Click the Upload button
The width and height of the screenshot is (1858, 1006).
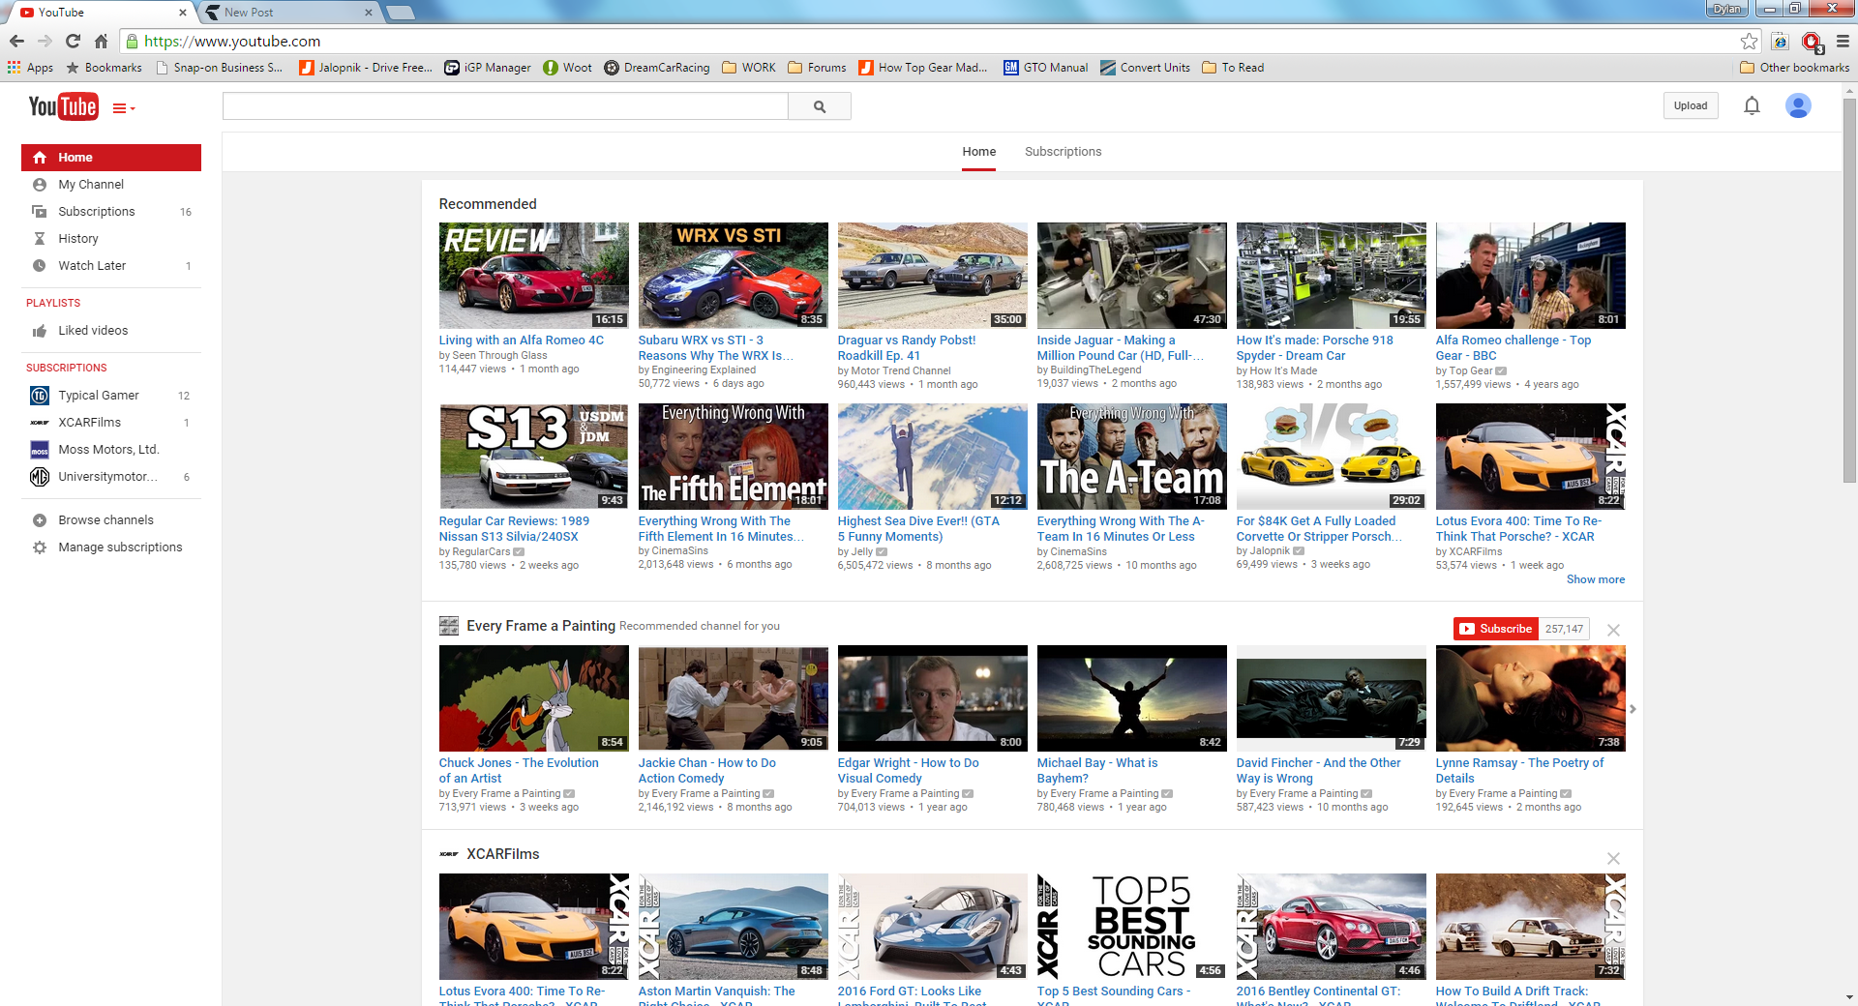(1691, 105)
